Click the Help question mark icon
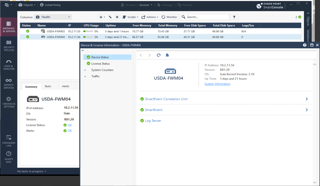The width and height of the screenshot is (320, 186). pyautogui.click(x=305, y=45)
